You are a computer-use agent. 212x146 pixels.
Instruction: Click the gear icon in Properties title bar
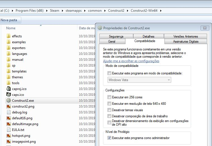[100, 28]
